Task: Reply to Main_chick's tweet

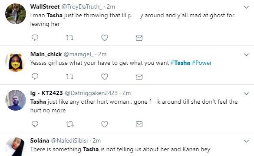Action: tap(35, 76)
